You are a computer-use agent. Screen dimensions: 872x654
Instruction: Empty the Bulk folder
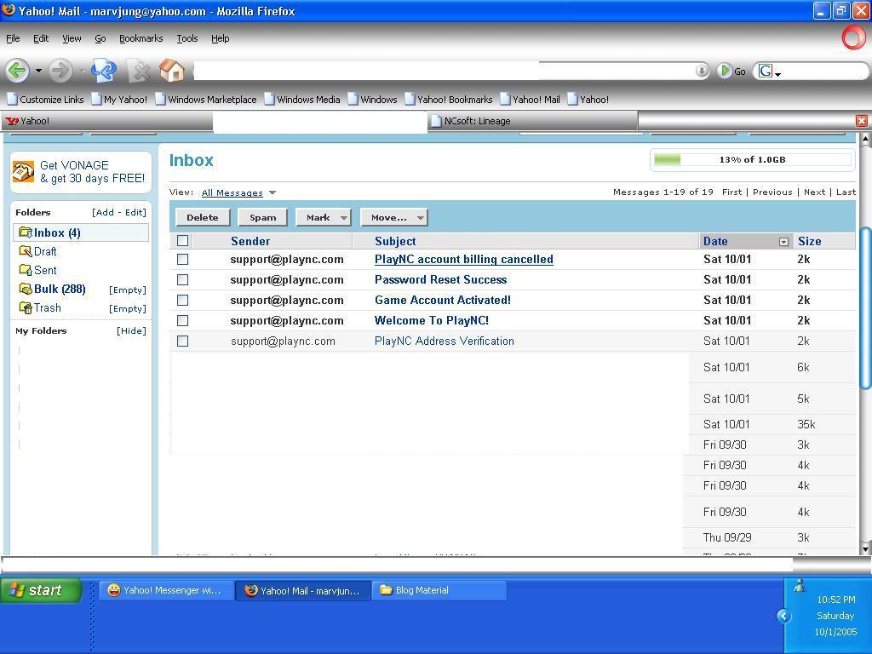click(x=128, y=290)
